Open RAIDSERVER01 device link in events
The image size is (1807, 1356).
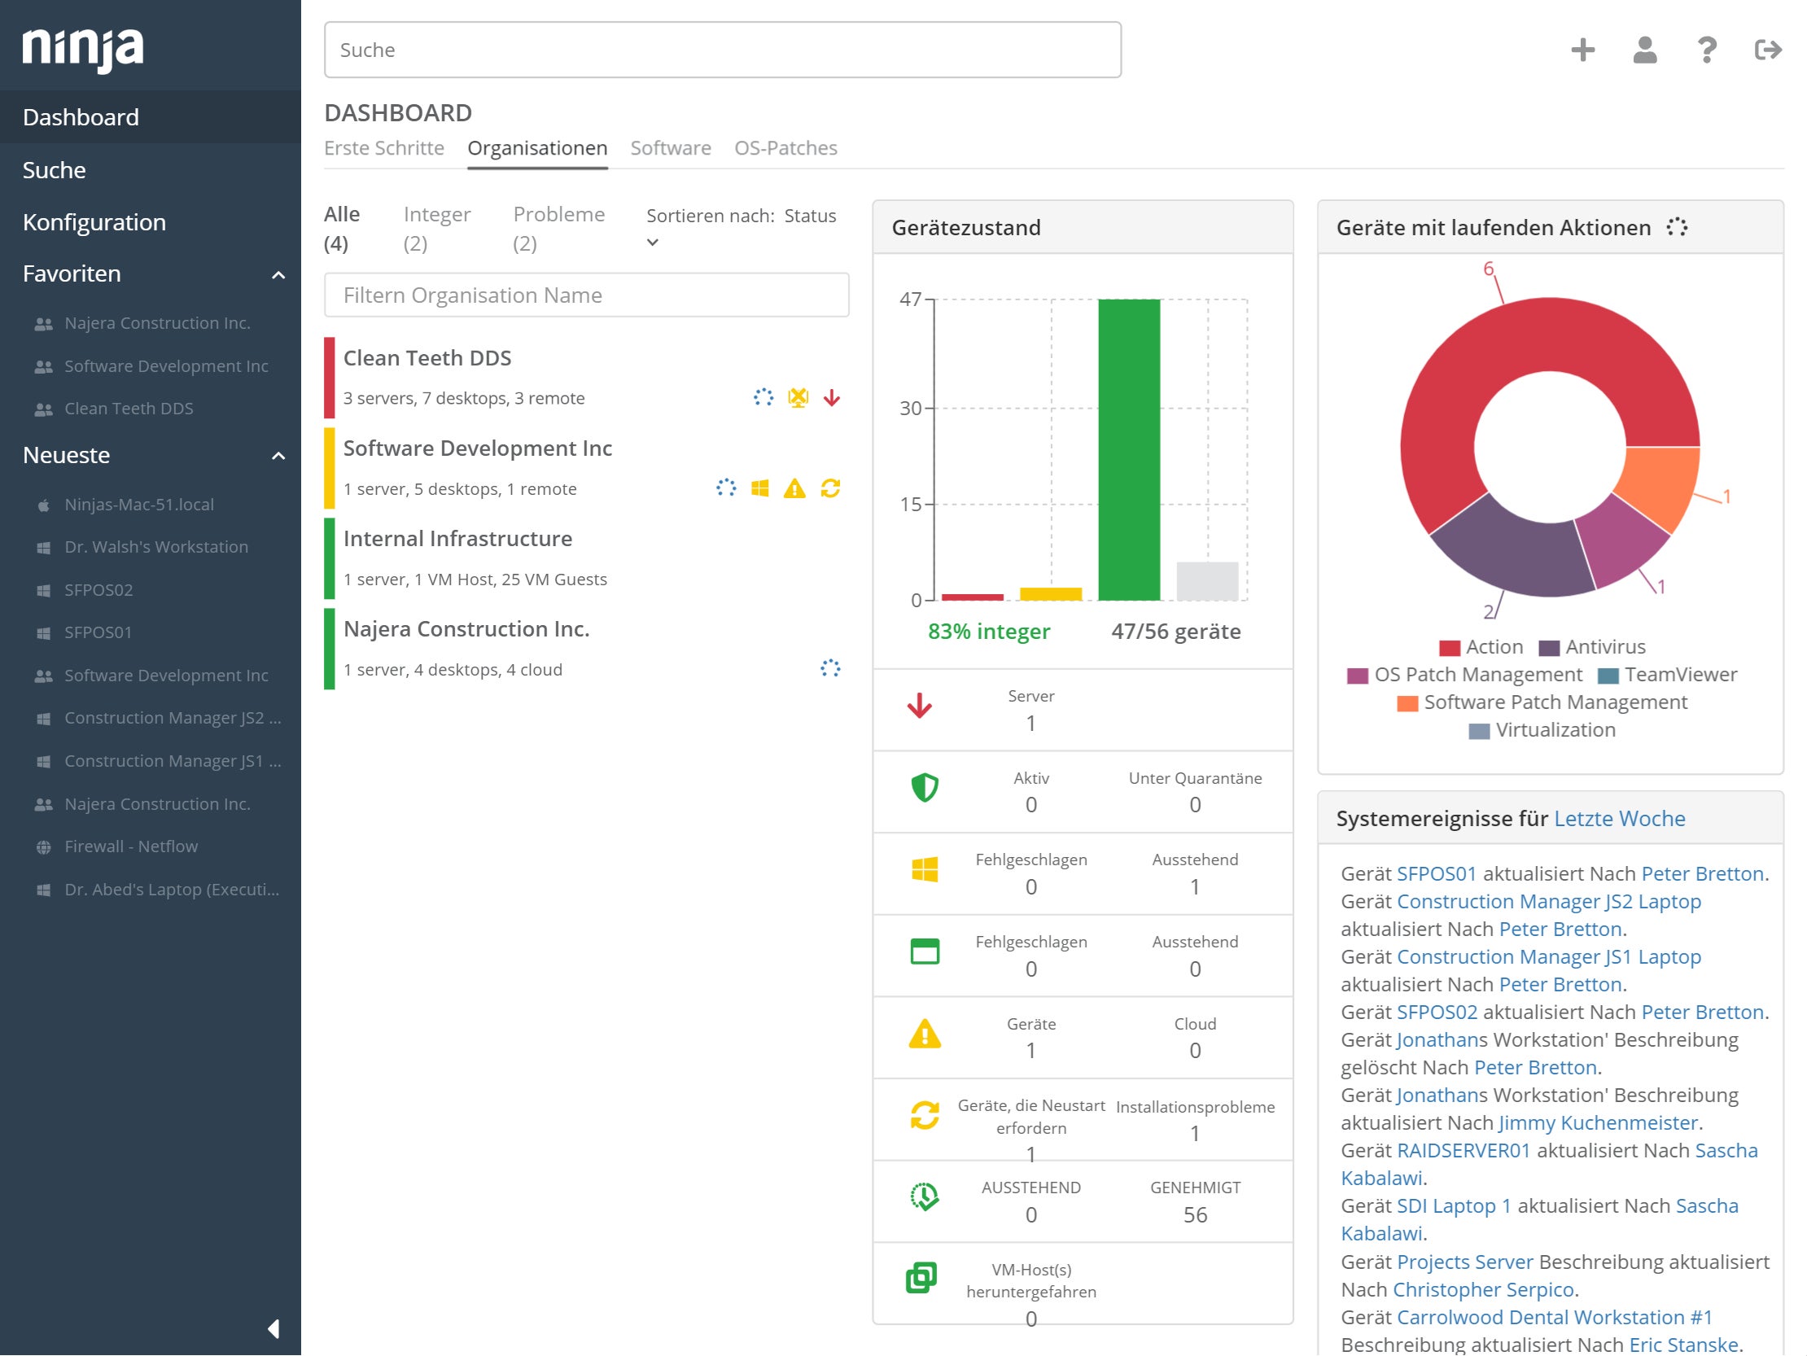(1463, 1150)
